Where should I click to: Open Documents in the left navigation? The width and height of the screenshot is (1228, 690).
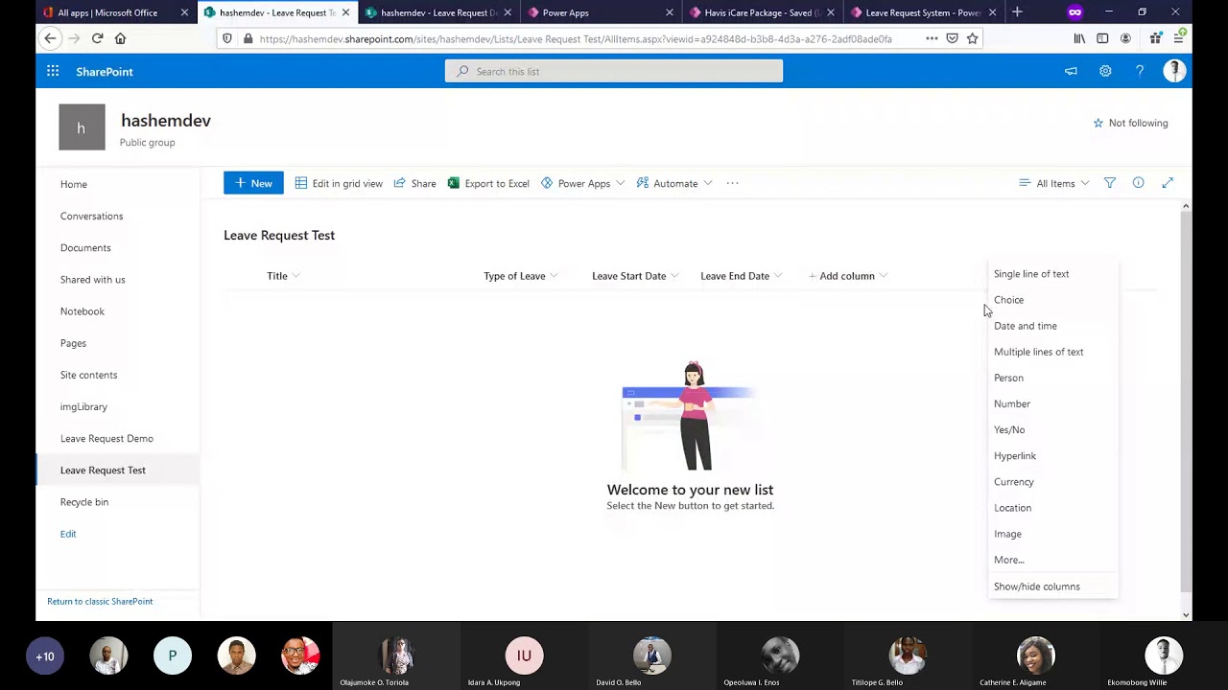pyautogui.click(x=85, y=247)
